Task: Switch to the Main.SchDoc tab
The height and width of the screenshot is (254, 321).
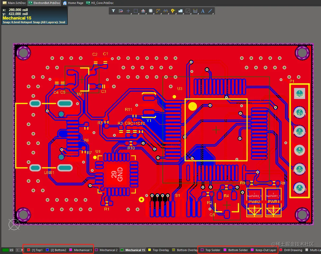Action: click(x=14, y=3)
